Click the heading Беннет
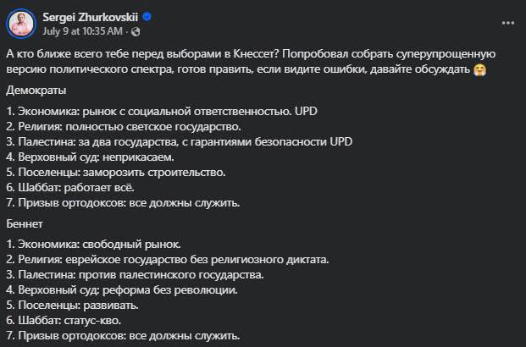 (x=25, y=223)
